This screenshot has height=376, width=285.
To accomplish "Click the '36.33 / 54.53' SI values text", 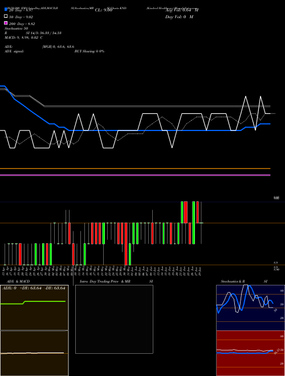I will coord(50,33).
